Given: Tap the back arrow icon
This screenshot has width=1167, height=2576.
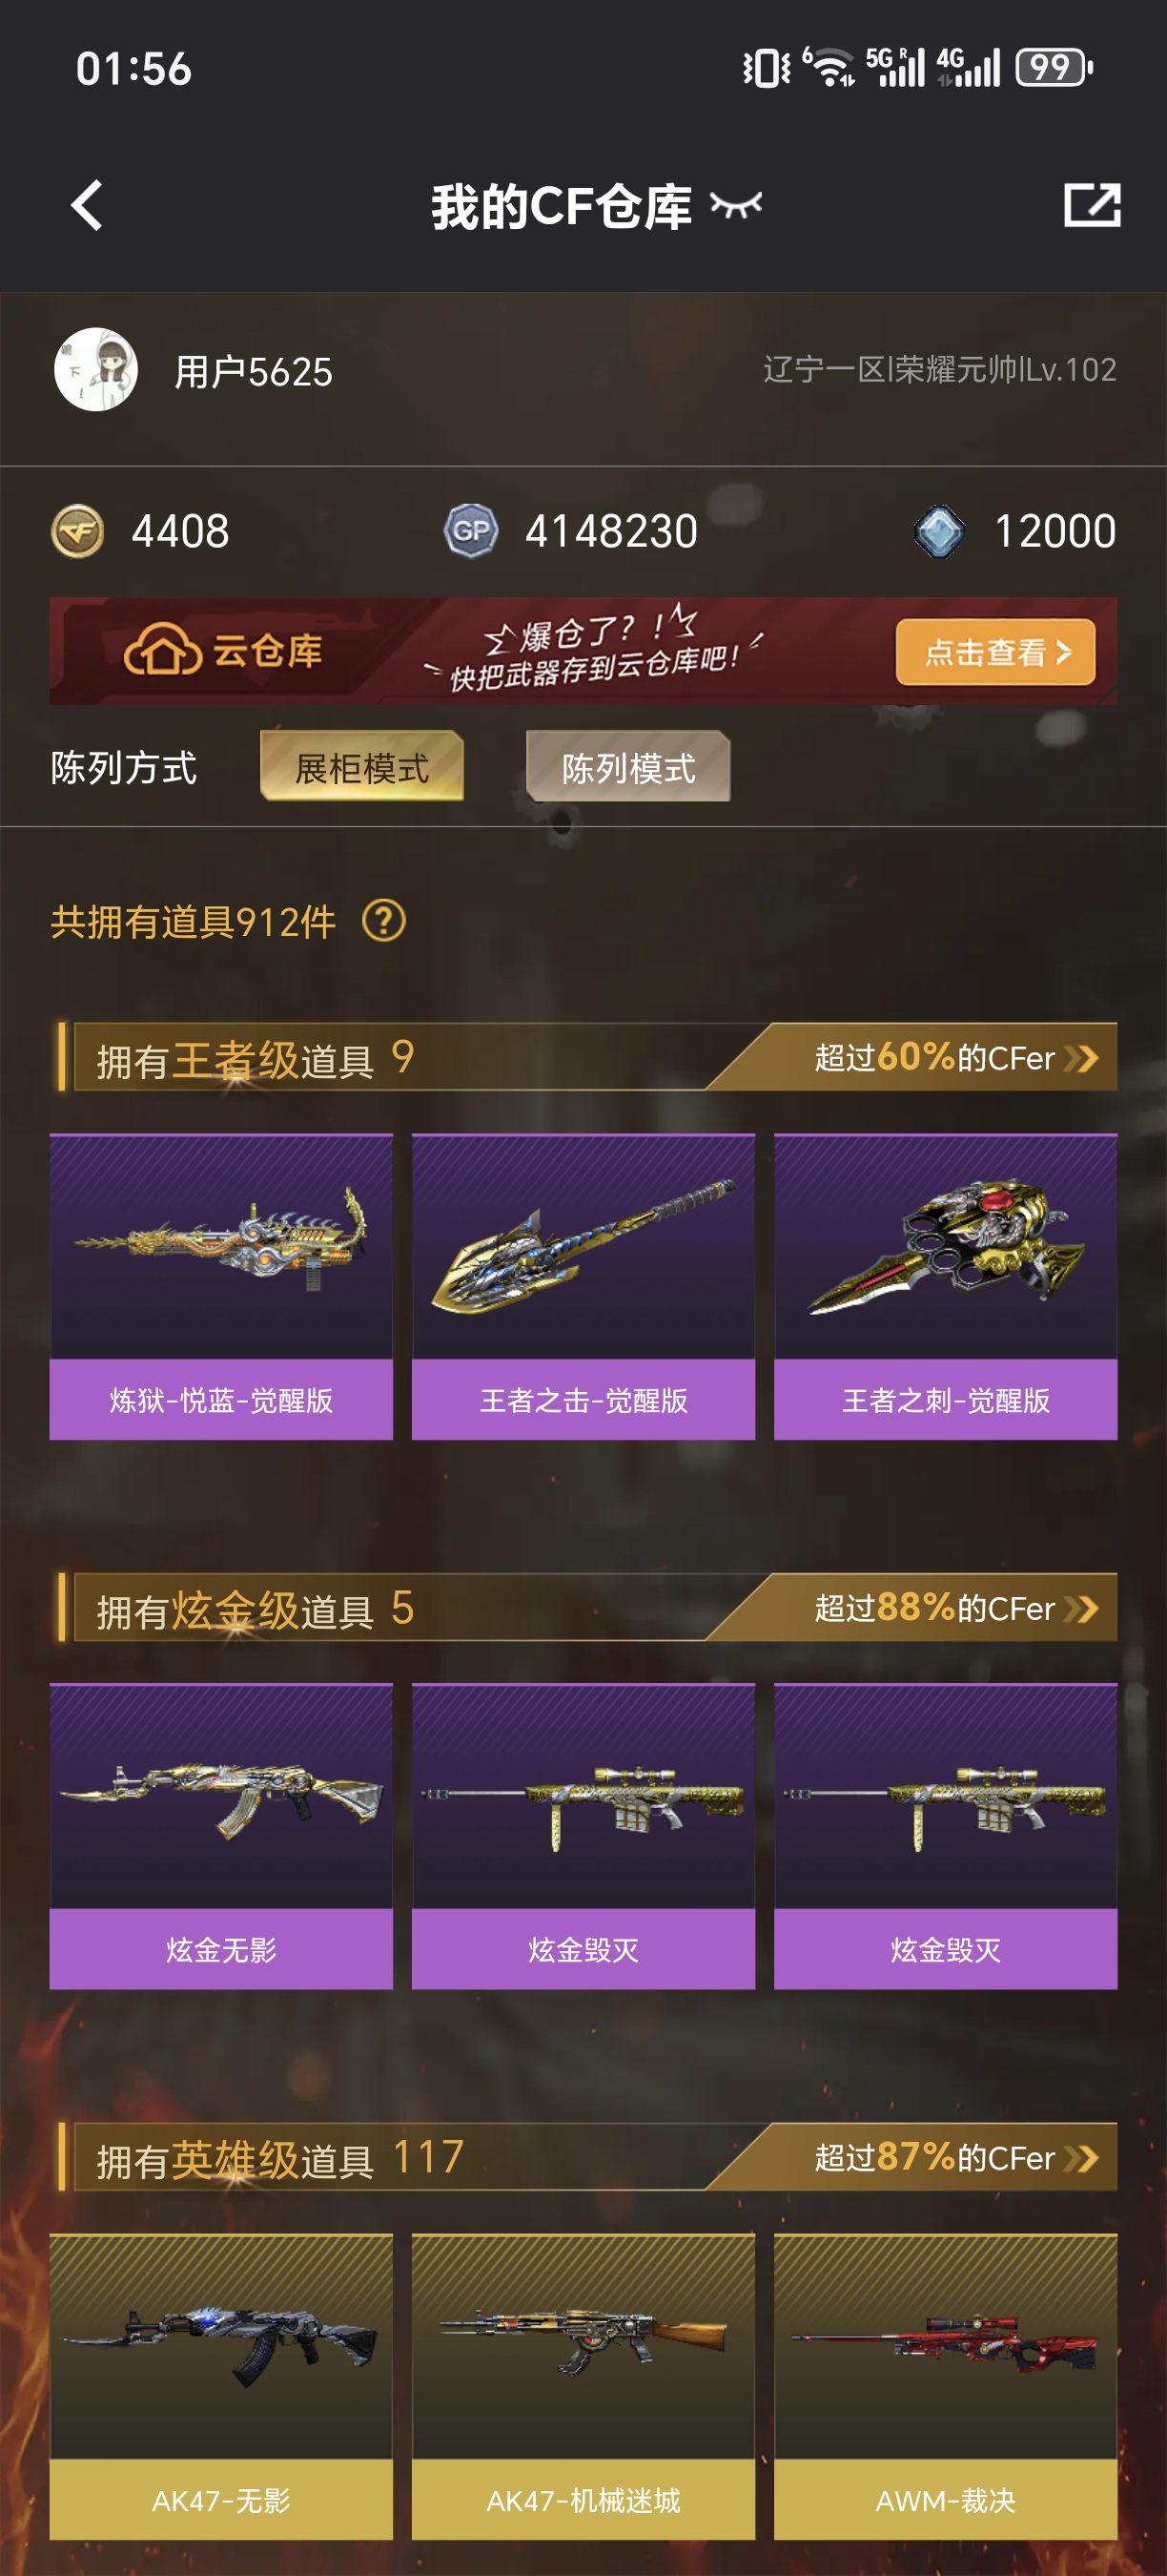Looking at the screenshot, I should [87, 206].
